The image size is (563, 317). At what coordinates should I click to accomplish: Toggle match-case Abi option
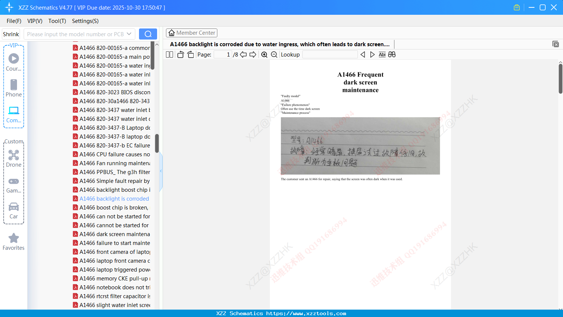[x=382, y=54]
